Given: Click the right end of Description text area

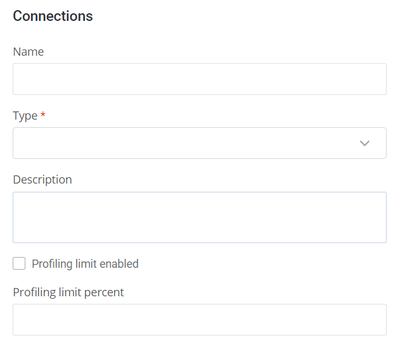Looking at the screenshot, I should (x=378, y=217).
